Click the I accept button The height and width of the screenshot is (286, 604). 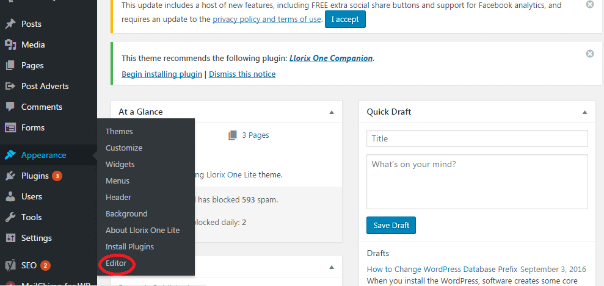(345, 20)
